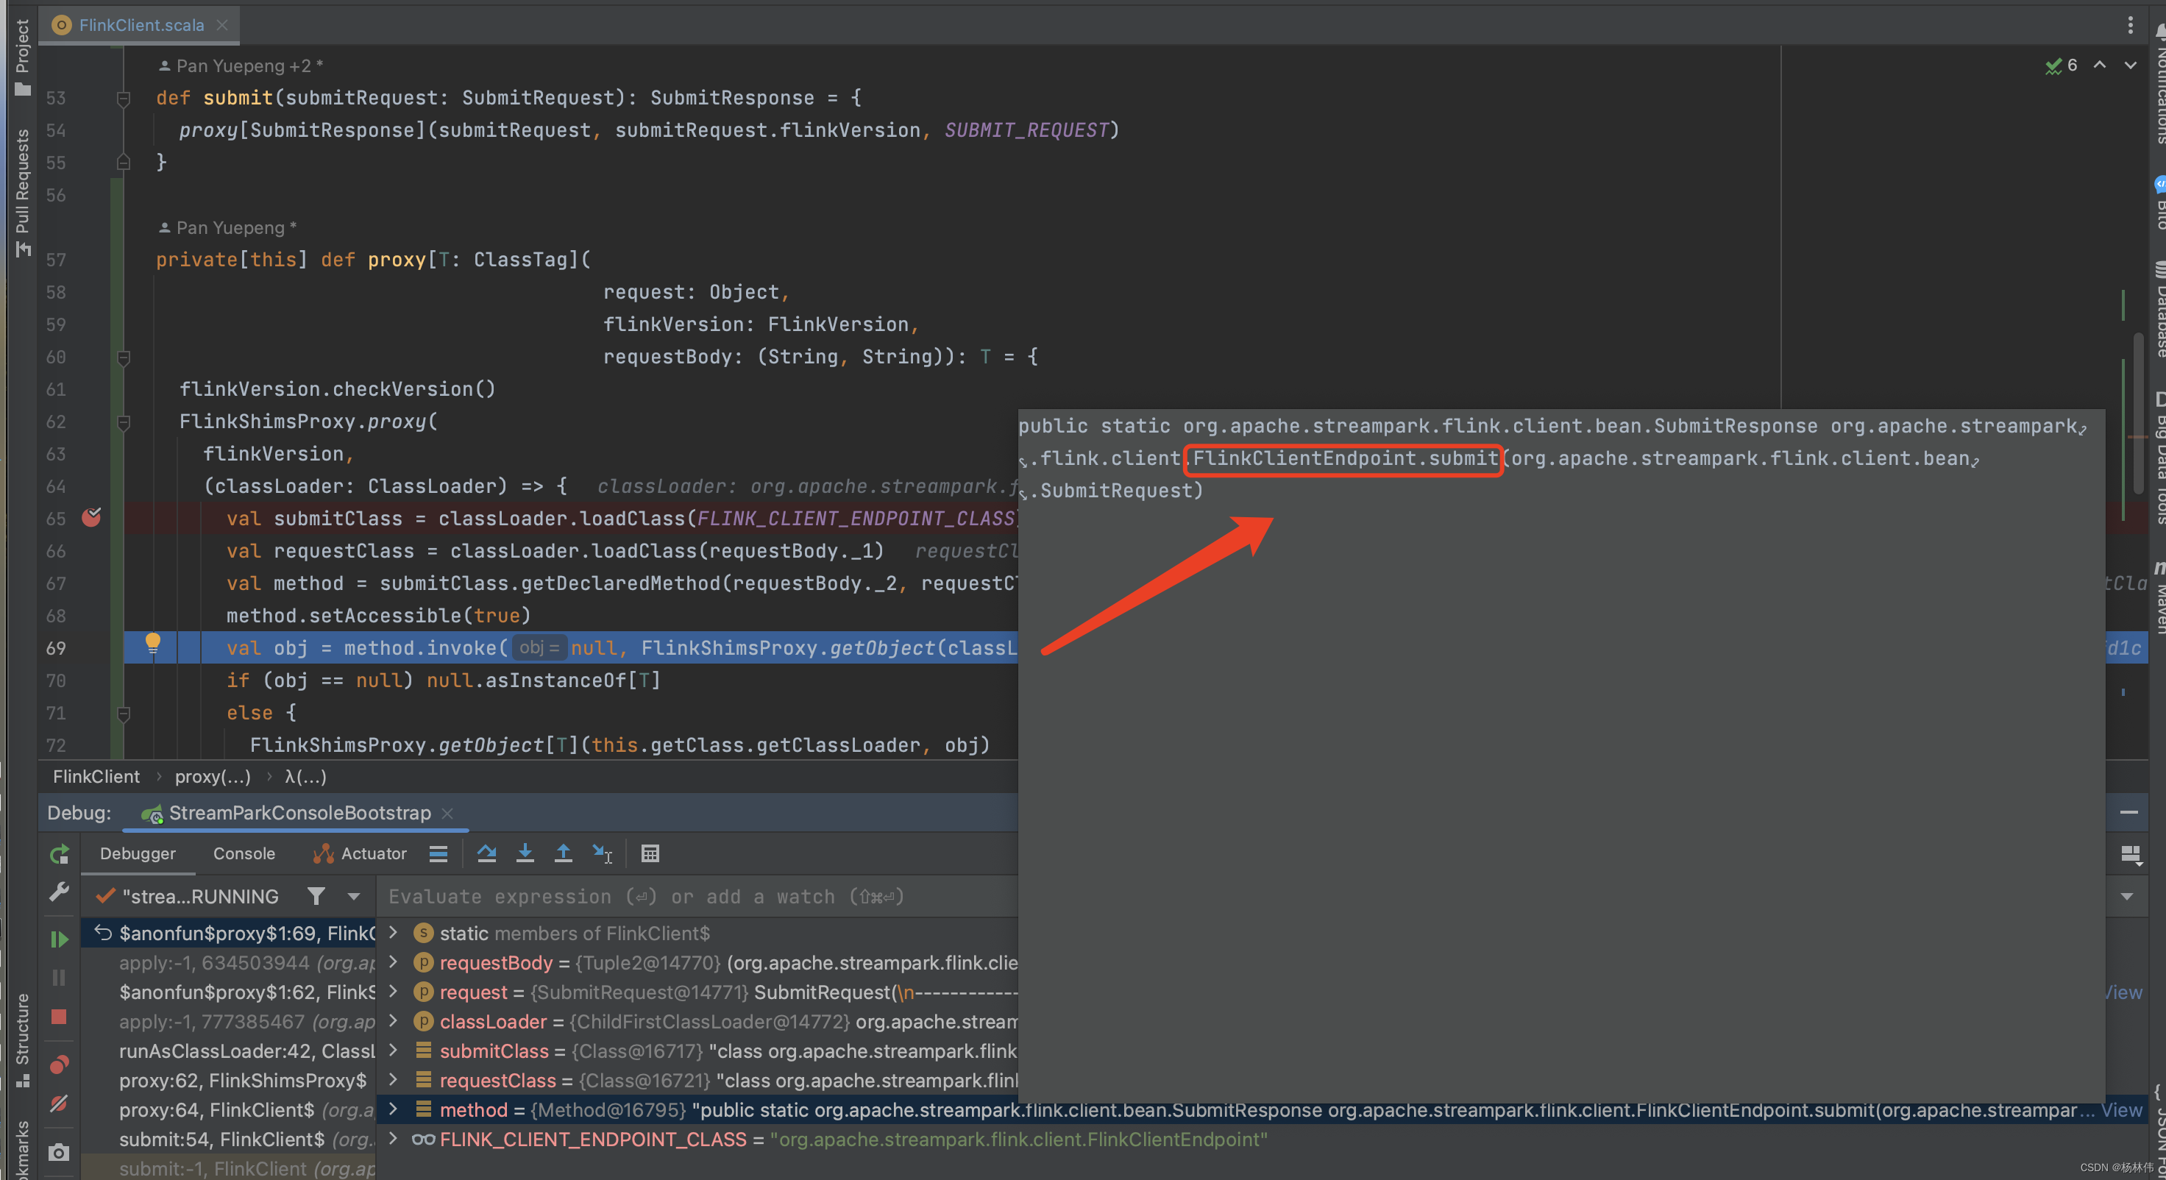This screenshot has height=1180, width=2166.
Task: Open View Breakpoints double red circles
Action: click(59, 1065)
